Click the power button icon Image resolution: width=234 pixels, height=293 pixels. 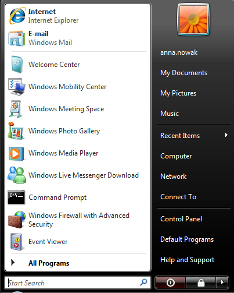point(170,283)
